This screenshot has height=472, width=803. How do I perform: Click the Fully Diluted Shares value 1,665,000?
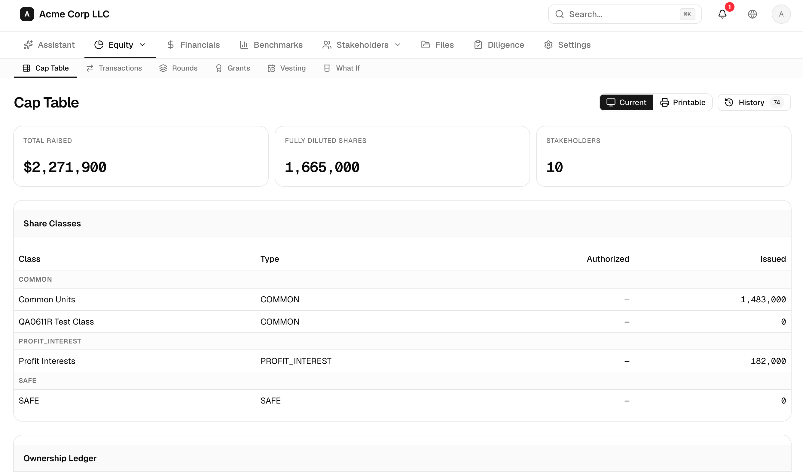pos(322,167)
